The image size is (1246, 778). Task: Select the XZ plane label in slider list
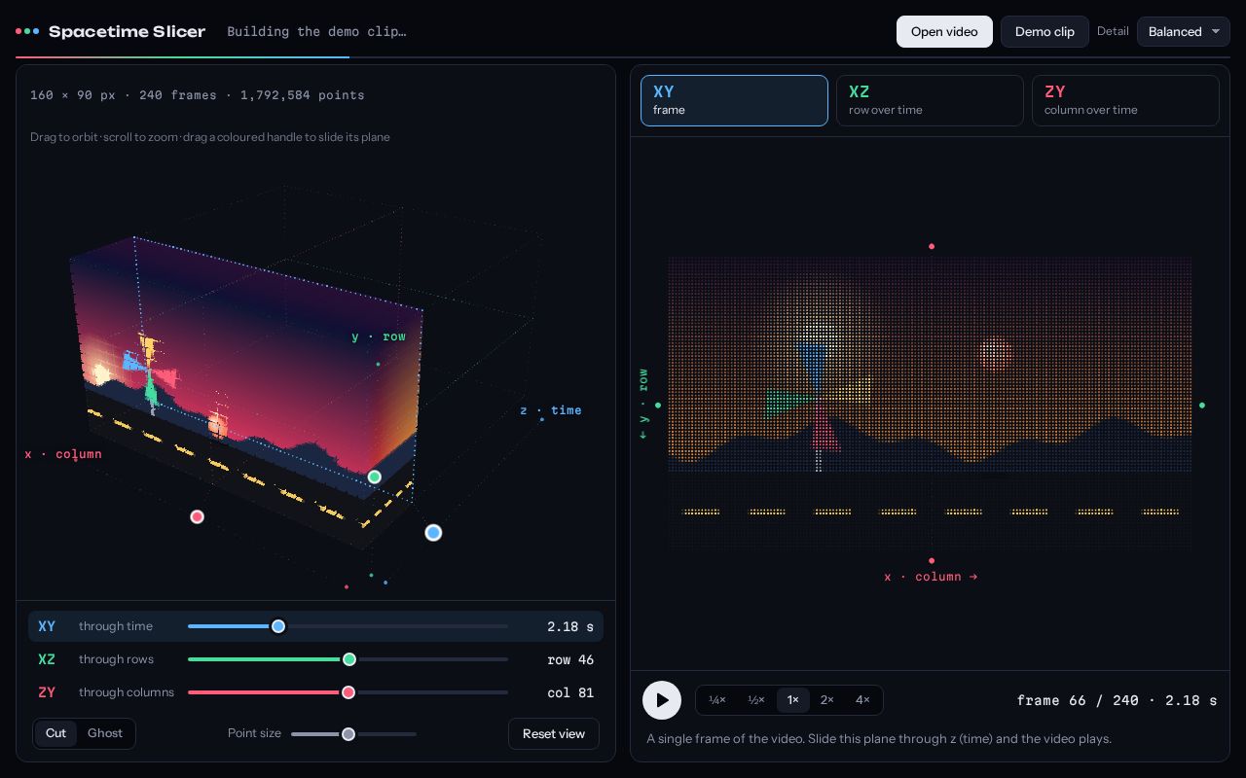tap(47, 659)
